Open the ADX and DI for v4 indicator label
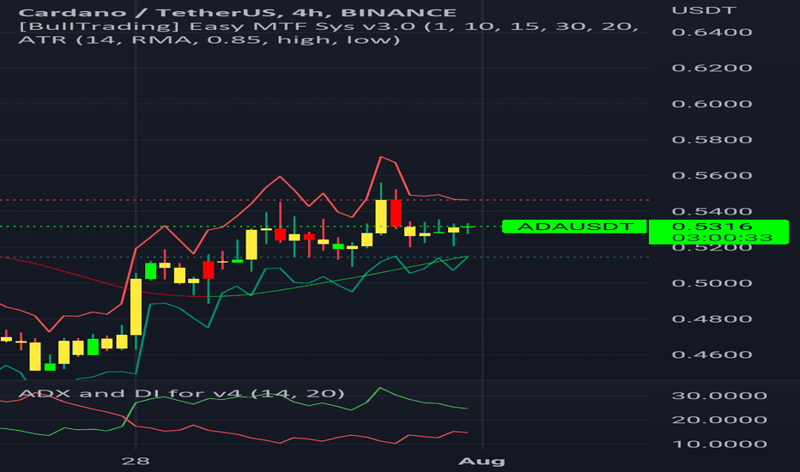 tap(182, 393)
